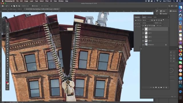The height and width of the screenshot is (103, 183).
Task: Select the Eyedropper tool
Action: [x=7, y=41]
